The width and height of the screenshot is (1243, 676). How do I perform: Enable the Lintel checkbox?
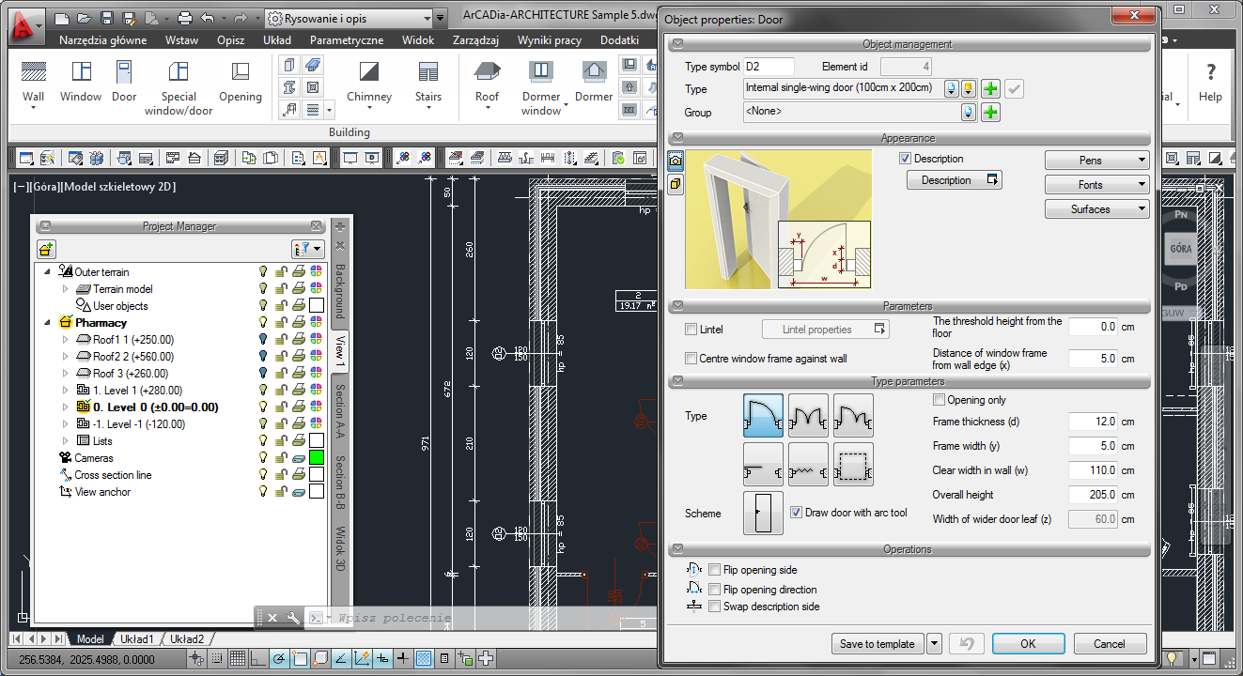(691, 330)
